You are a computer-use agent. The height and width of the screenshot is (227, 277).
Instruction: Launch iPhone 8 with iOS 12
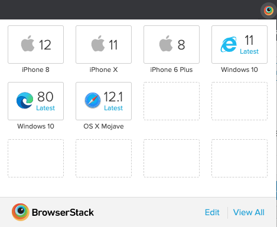(x=35, y=44)
